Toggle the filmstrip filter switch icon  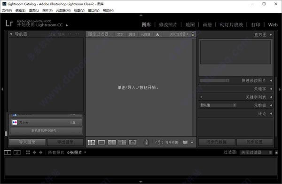pyautogui.click(x=276, y=152)
